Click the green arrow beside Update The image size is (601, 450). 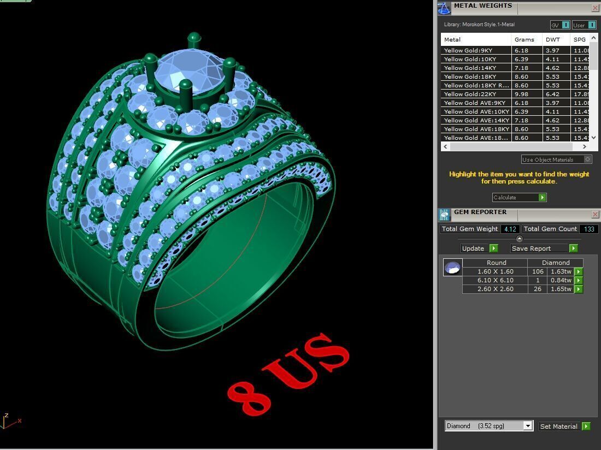494,248
